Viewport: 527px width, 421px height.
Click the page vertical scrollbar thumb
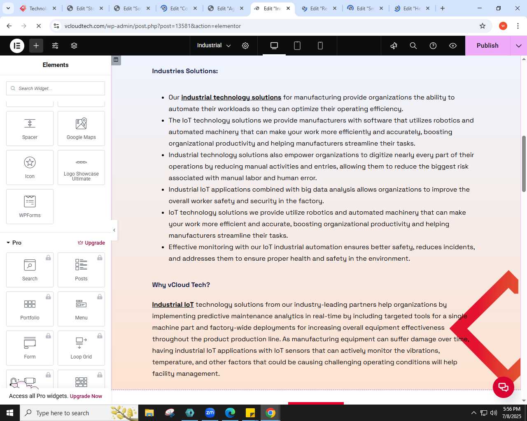pyautogui.click(x=524, y=164)
